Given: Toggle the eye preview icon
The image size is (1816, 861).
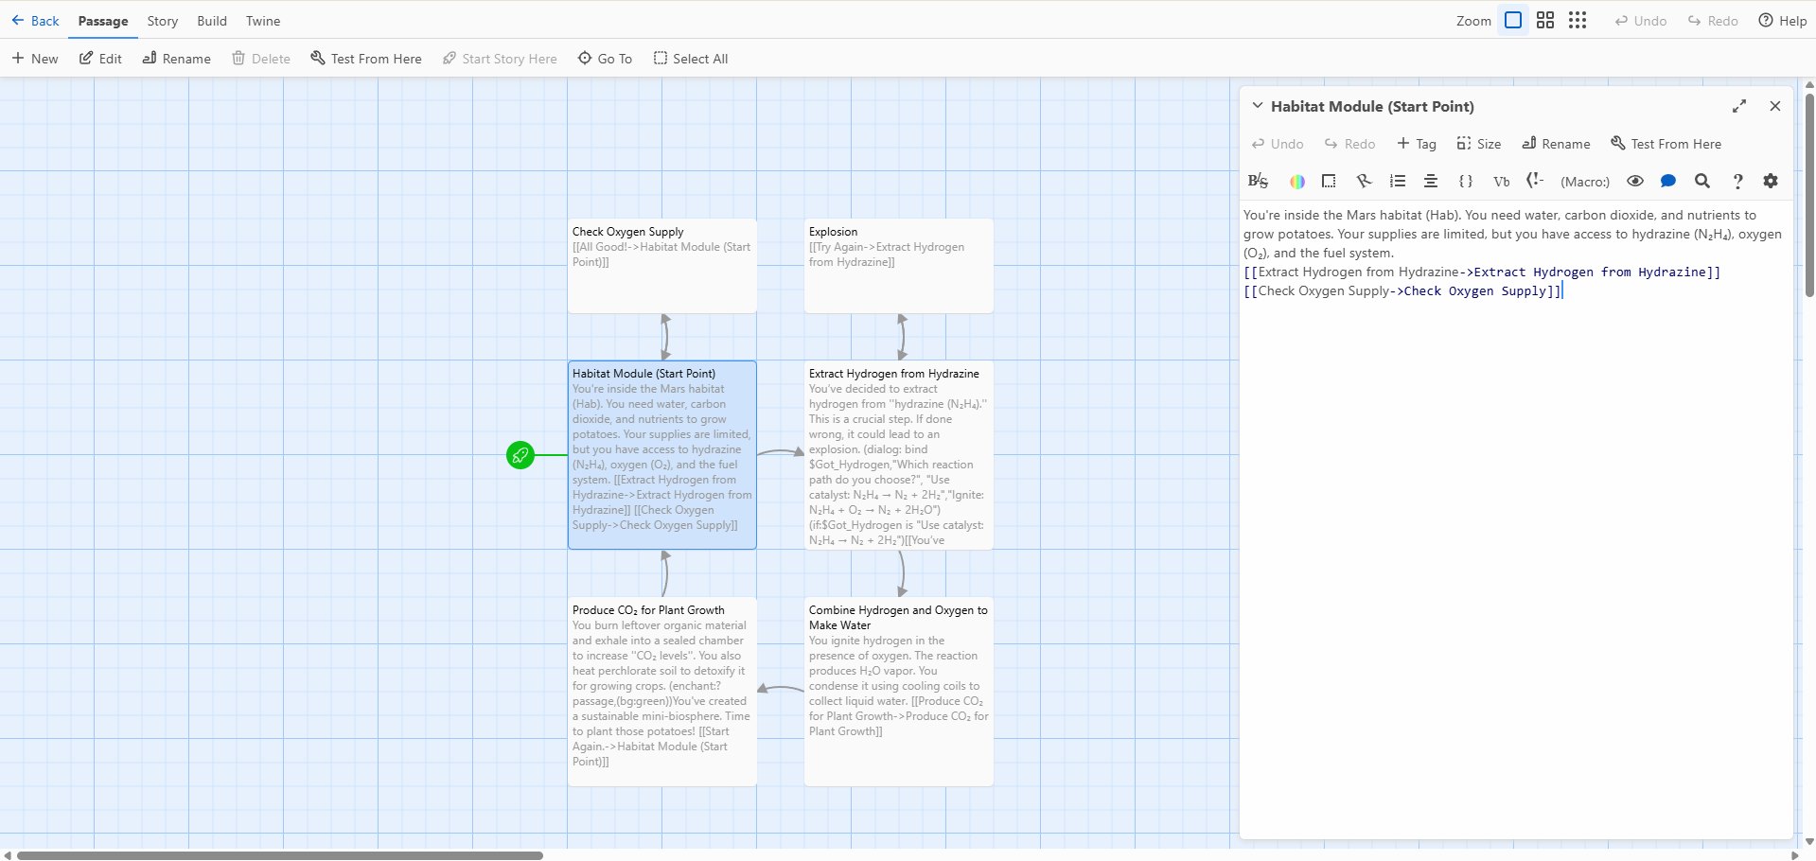Looking at the screenshot, I should point(1634,182).
